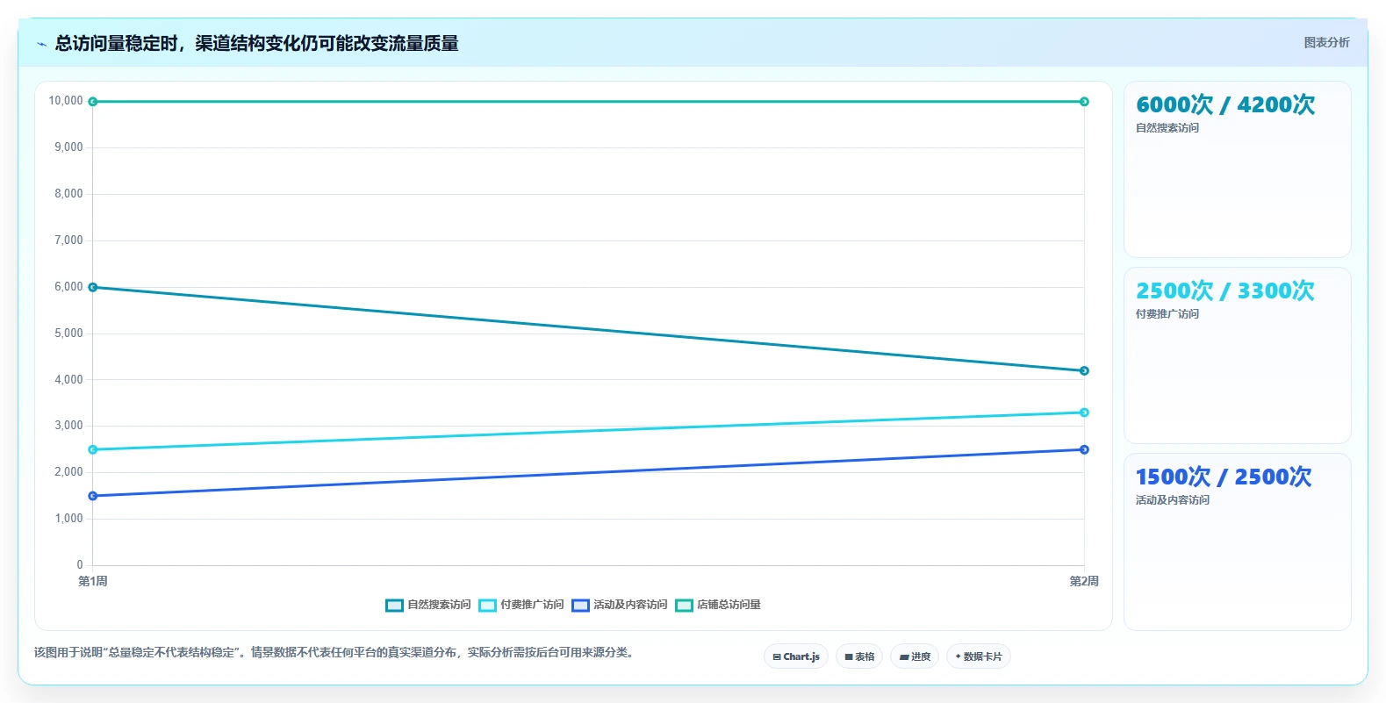Screen dimensions: 1386x703
Task: Toggle the 自然搜索访问 legend swatch
Action: tap(394, 605)
